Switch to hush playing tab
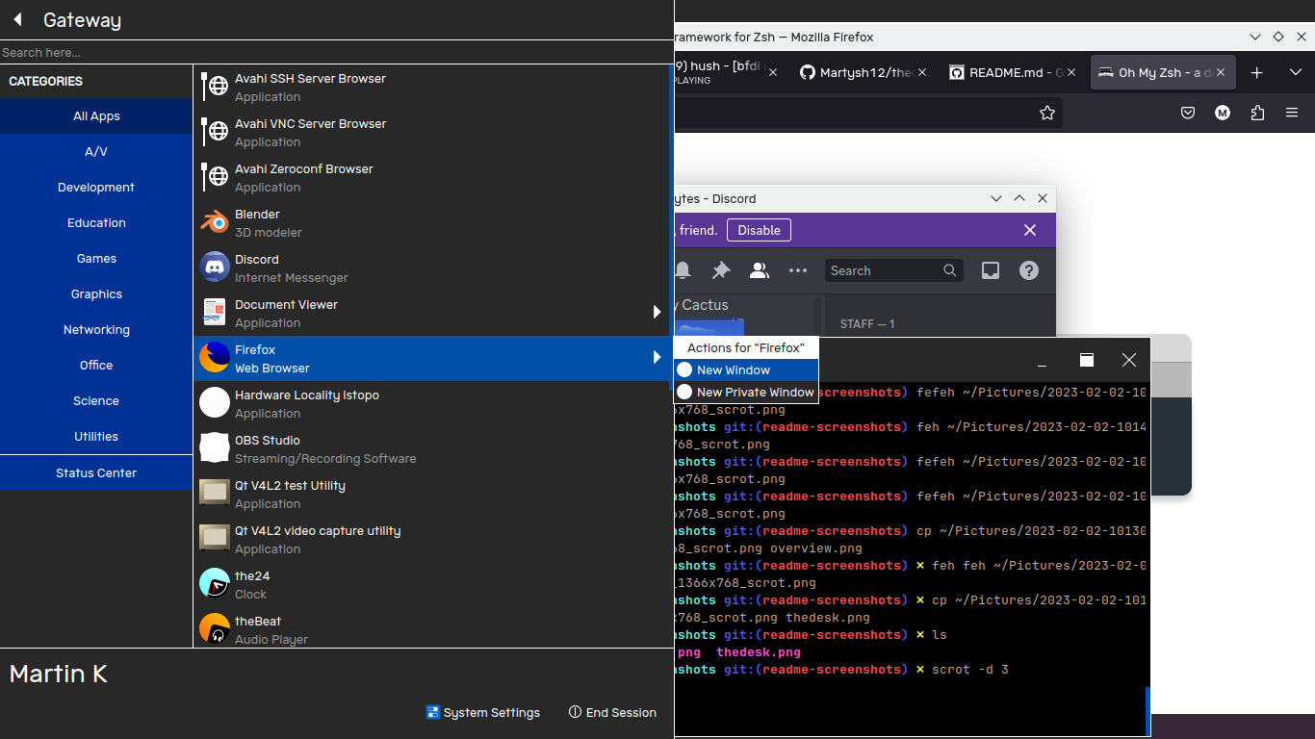This screenshot has width=1315, height=739. 729,72
